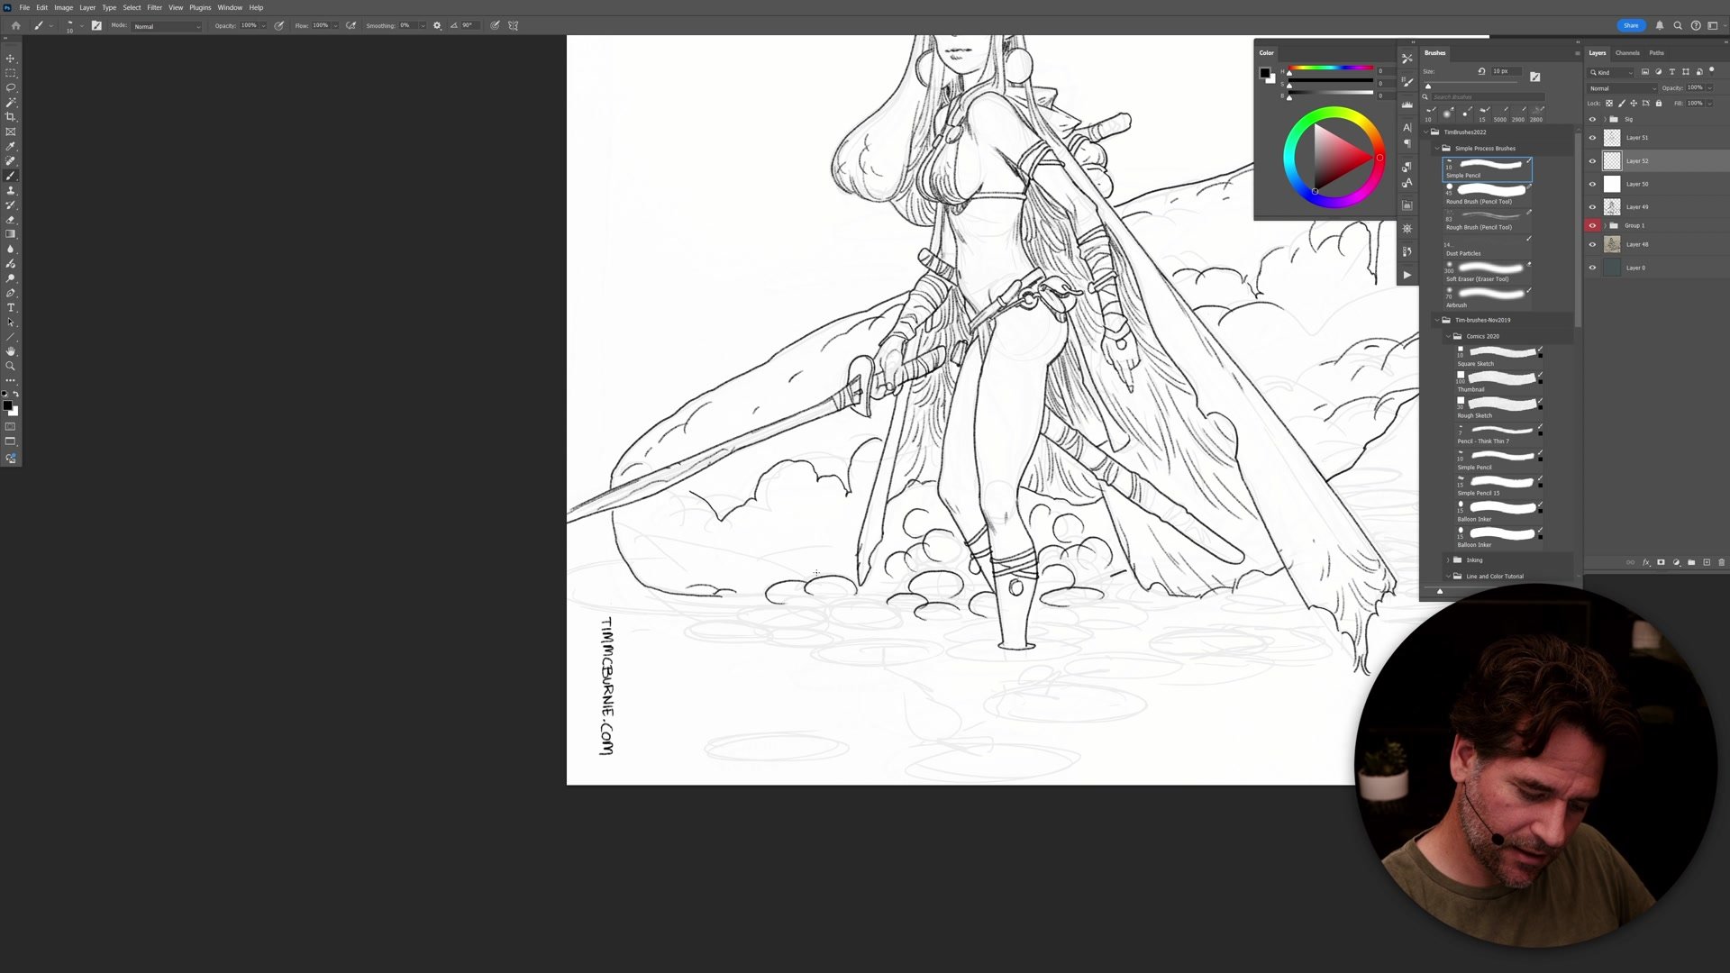Click the Share button
The image size is (1730, 973).
1631,25
